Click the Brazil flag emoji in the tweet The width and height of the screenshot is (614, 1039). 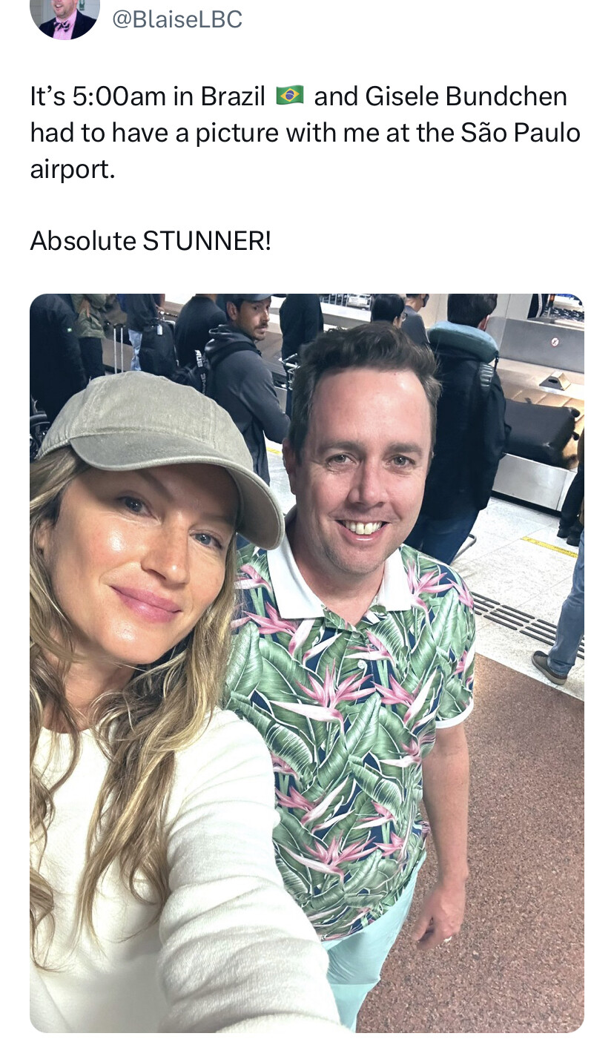[290, 96]
